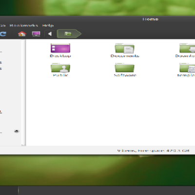Click the sidebar eject icon
The image size is (195, 195).
coord(17,131)
